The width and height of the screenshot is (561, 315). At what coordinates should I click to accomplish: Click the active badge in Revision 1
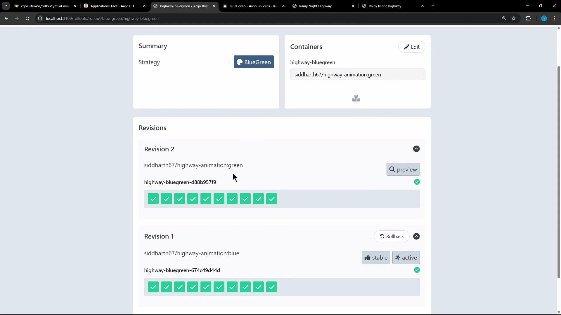[x=406, y=258]
